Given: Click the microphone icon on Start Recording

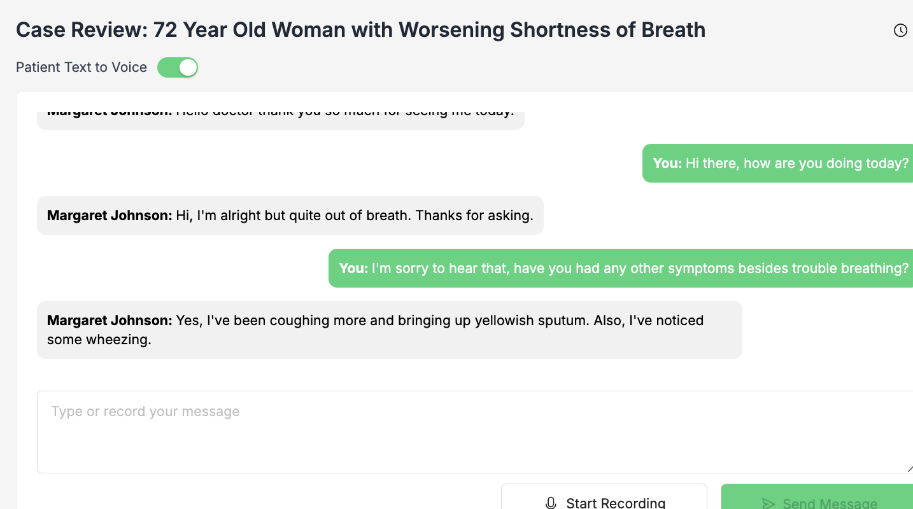Looking at the screenshot, I should point(551,503).
